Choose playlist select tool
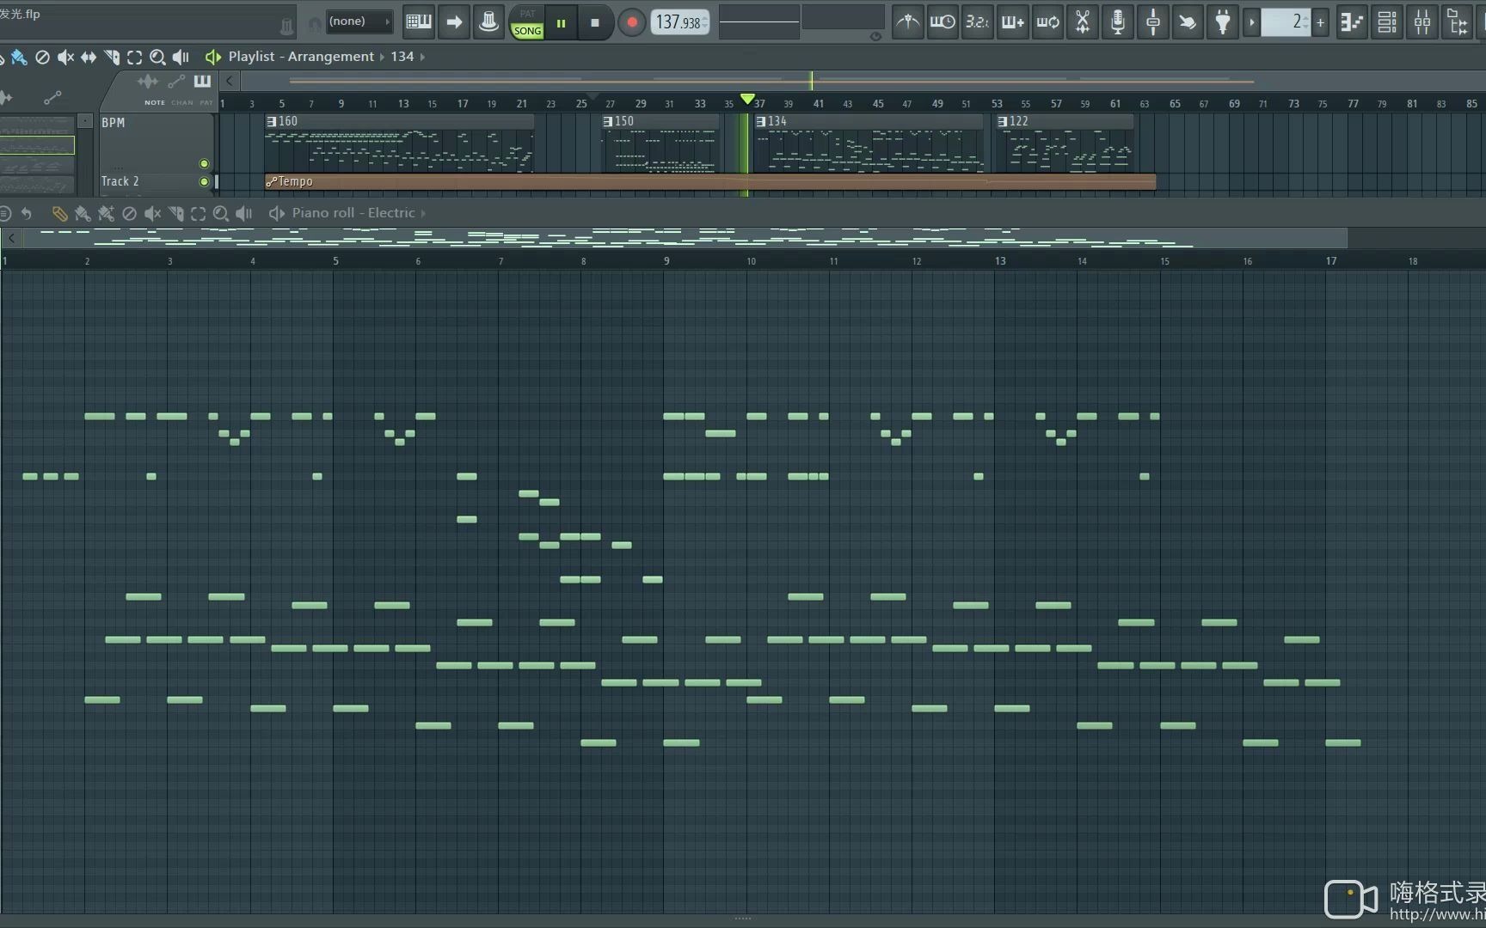This screenshot has height=928, width=1486. click(135, 57)
